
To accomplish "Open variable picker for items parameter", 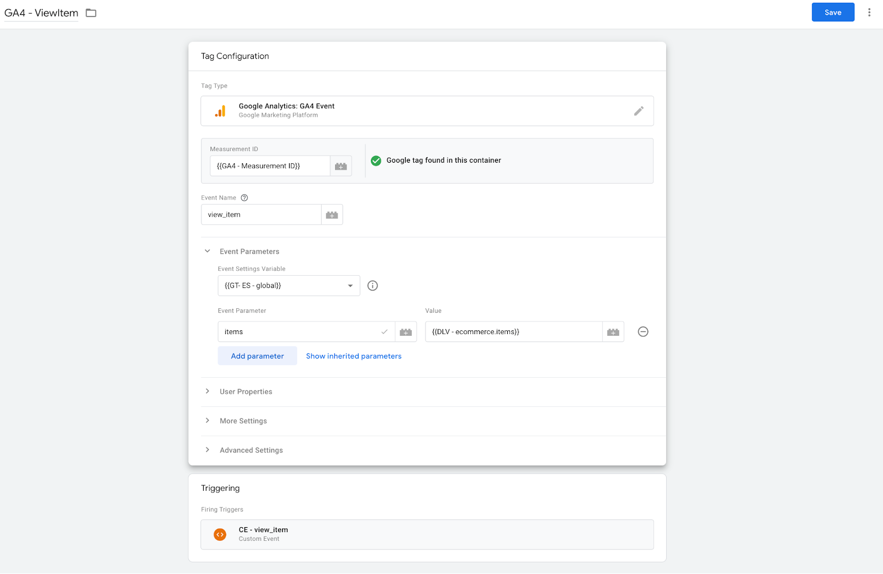I will (406, 331).
